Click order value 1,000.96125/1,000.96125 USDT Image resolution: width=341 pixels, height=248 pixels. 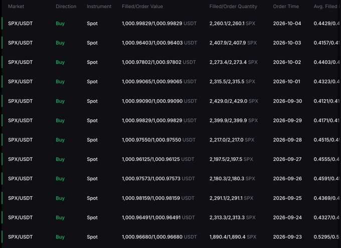click(x=158, y=159)
